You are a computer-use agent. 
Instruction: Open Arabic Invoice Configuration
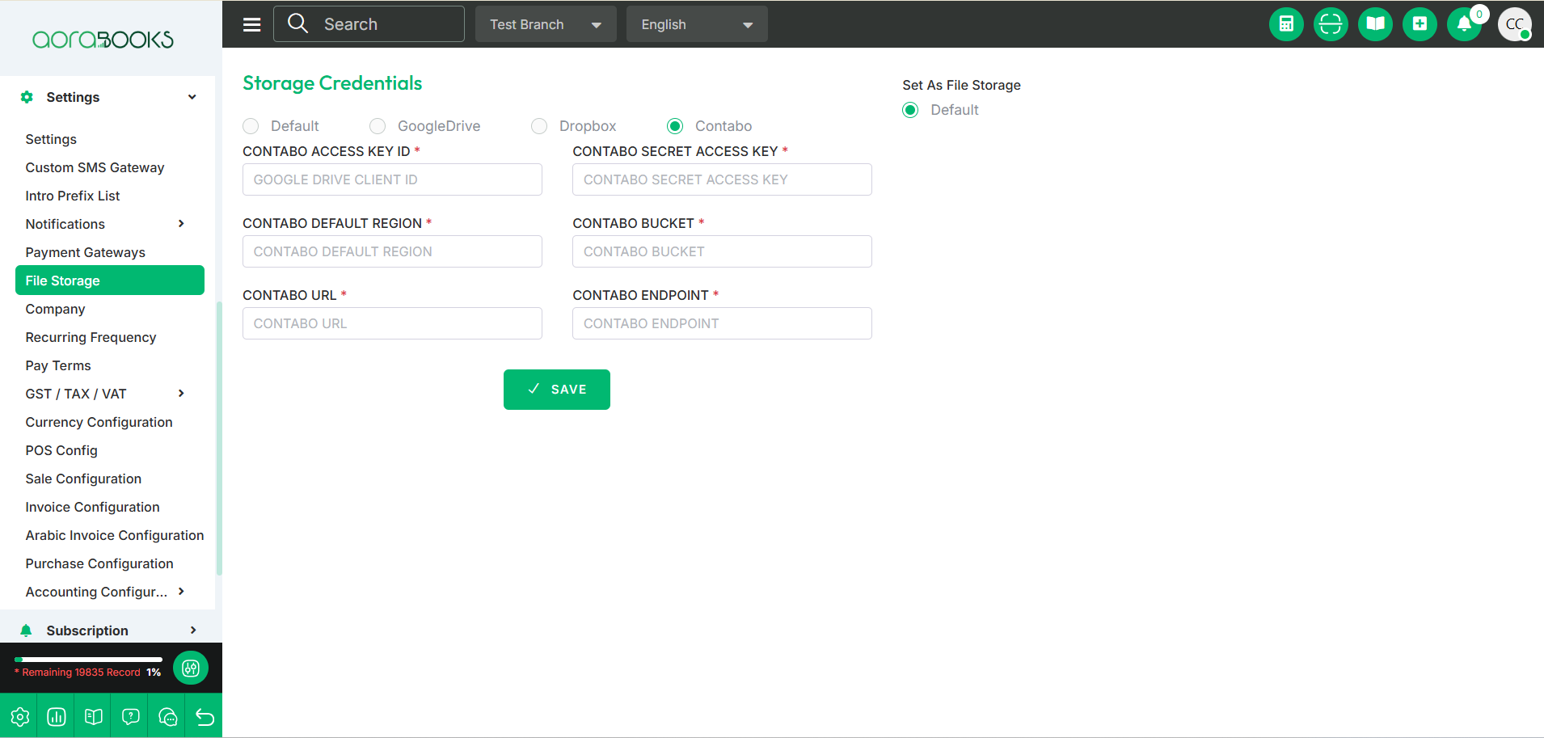[x=115, y=535]
